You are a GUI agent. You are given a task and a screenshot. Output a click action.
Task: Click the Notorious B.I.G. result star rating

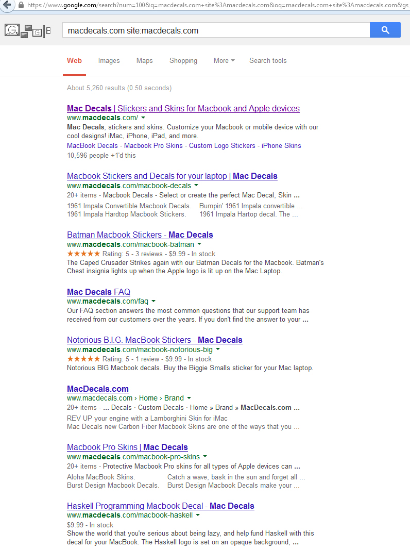click(x=83, y=359)
